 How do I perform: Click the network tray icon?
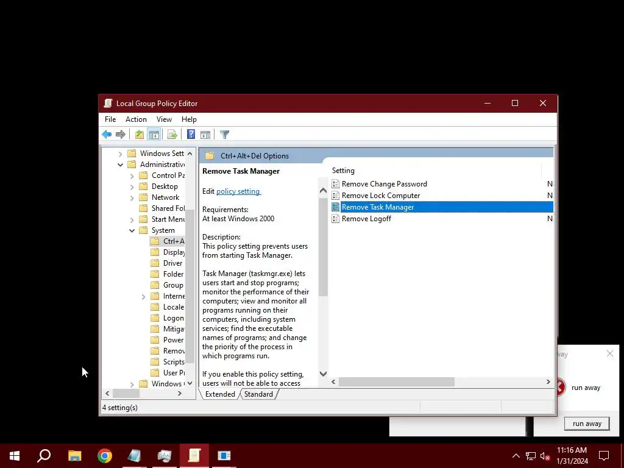click(531, 456)
